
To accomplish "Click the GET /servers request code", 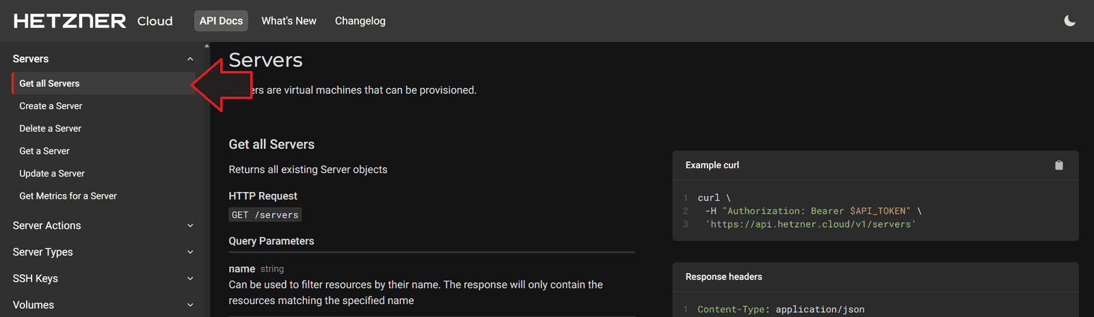I will [265, 215].
